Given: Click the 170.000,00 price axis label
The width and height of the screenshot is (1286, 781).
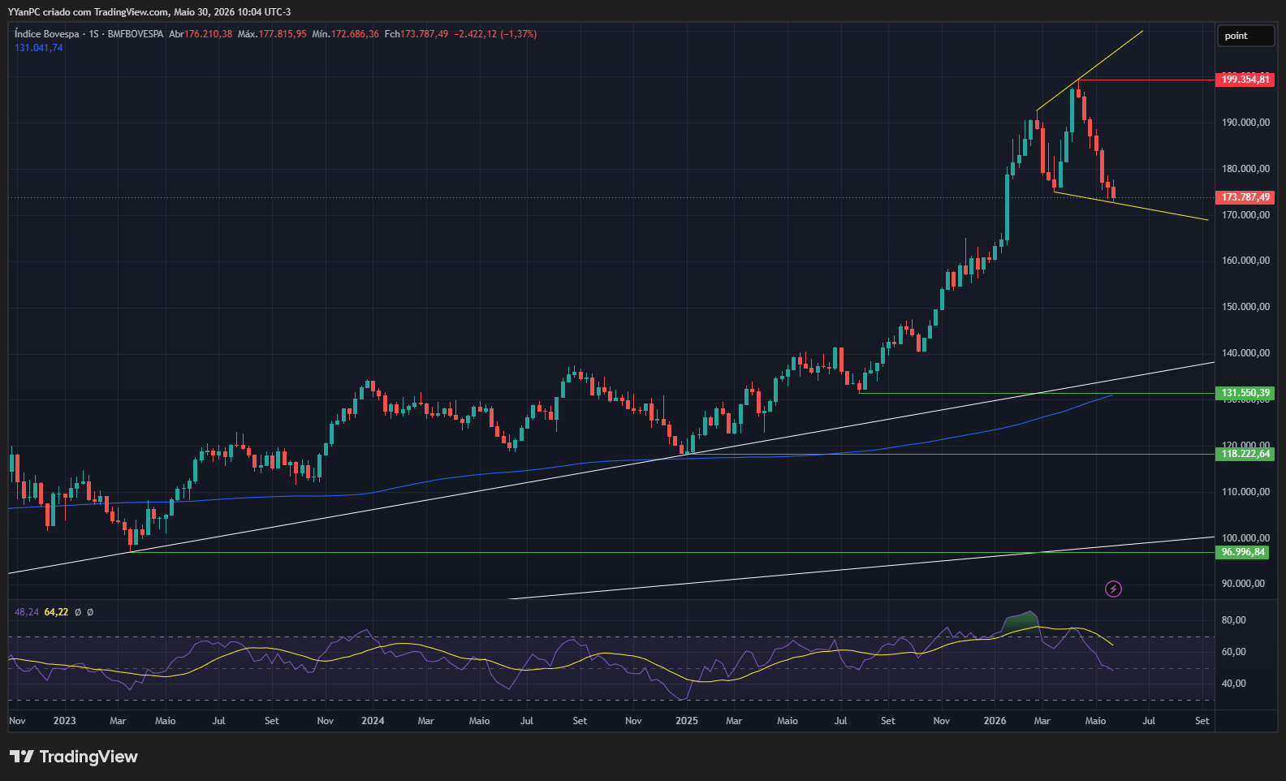Looking at the screenshot, I should point(1245,215).
